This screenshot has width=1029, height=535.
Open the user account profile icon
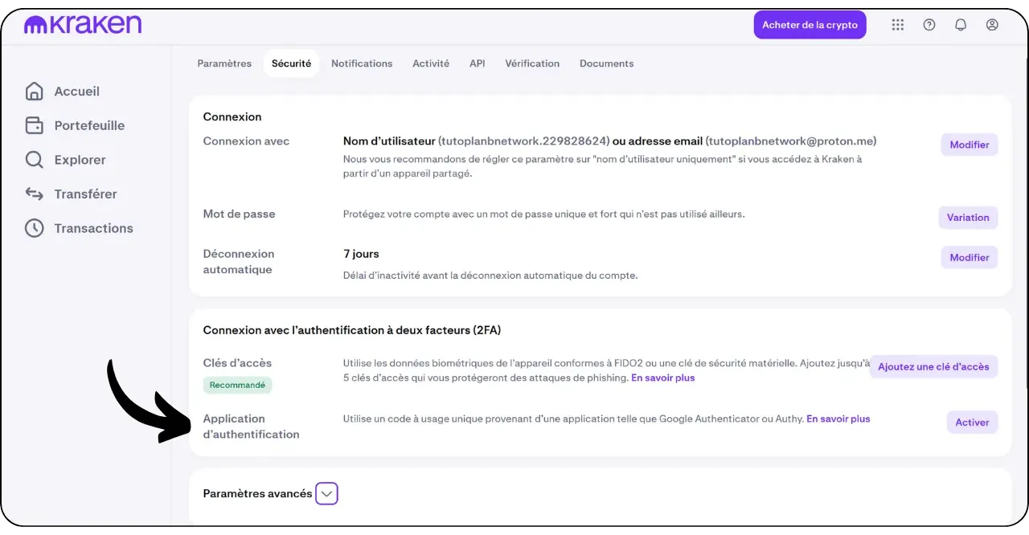coord(992,25)
